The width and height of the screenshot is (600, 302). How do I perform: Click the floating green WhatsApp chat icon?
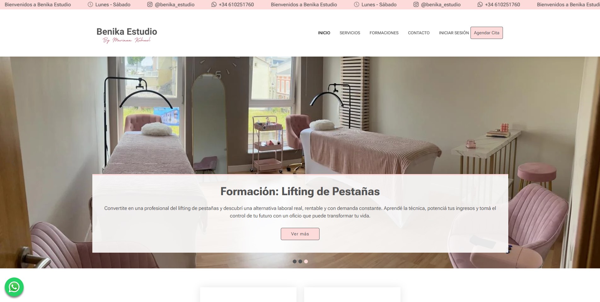click(14, 287)
